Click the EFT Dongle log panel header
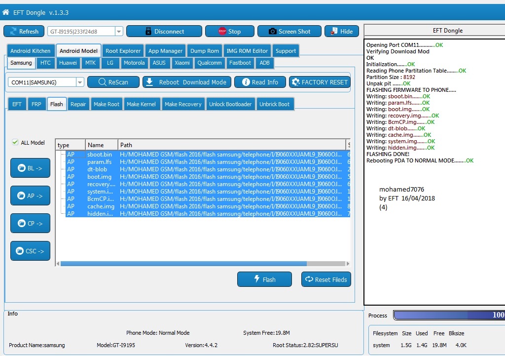505x356 pixels. (435, 30)
